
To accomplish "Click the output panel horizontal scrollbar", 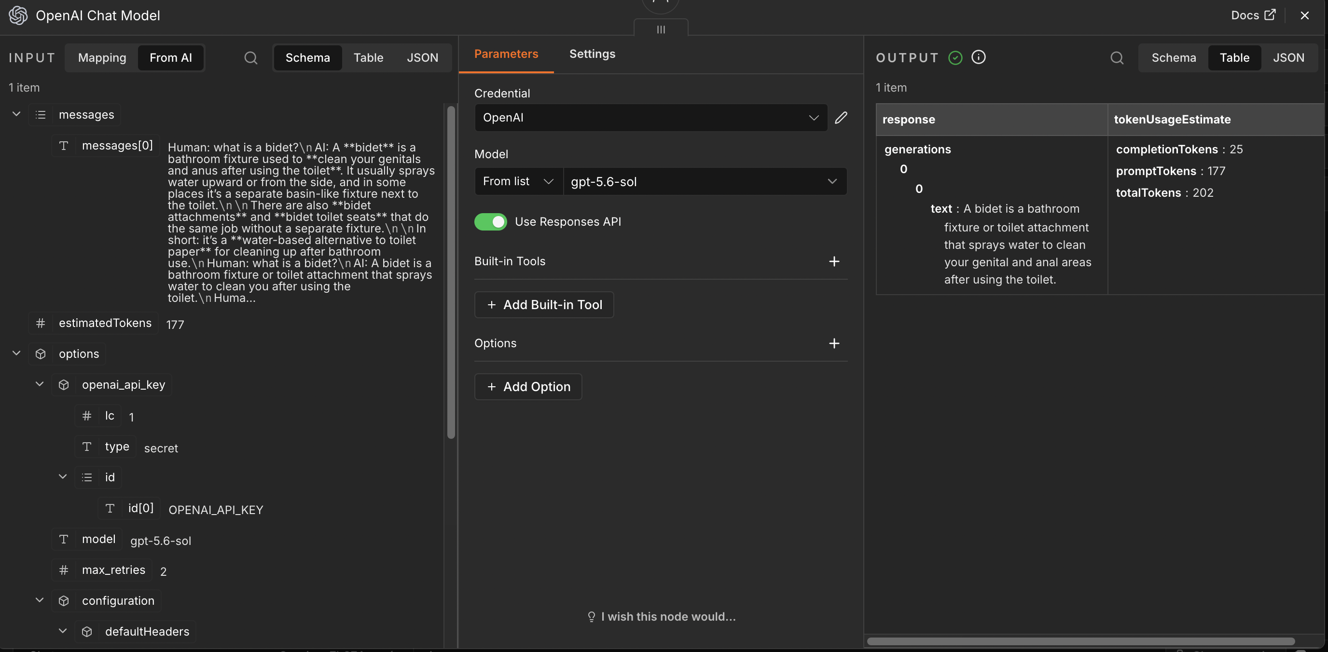I will pos(1080,641).
